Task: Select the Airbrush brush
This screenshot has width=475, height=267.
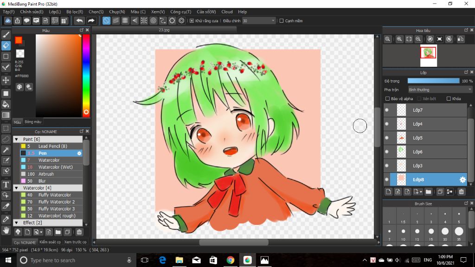Action: (x=51, y=174)
